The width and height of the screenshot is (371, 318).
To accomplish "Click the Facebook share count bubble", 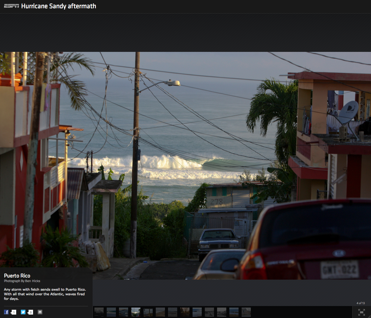I will point(13,312).
